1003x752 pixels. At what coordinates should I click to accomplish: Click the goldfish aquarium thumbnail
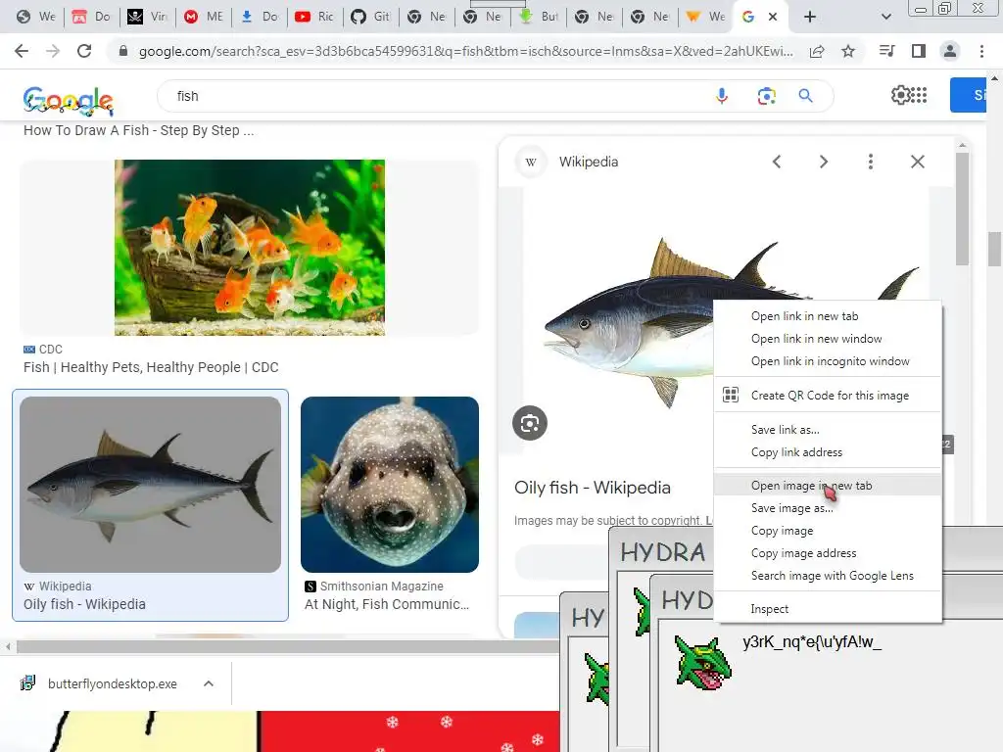pos(250,248)
